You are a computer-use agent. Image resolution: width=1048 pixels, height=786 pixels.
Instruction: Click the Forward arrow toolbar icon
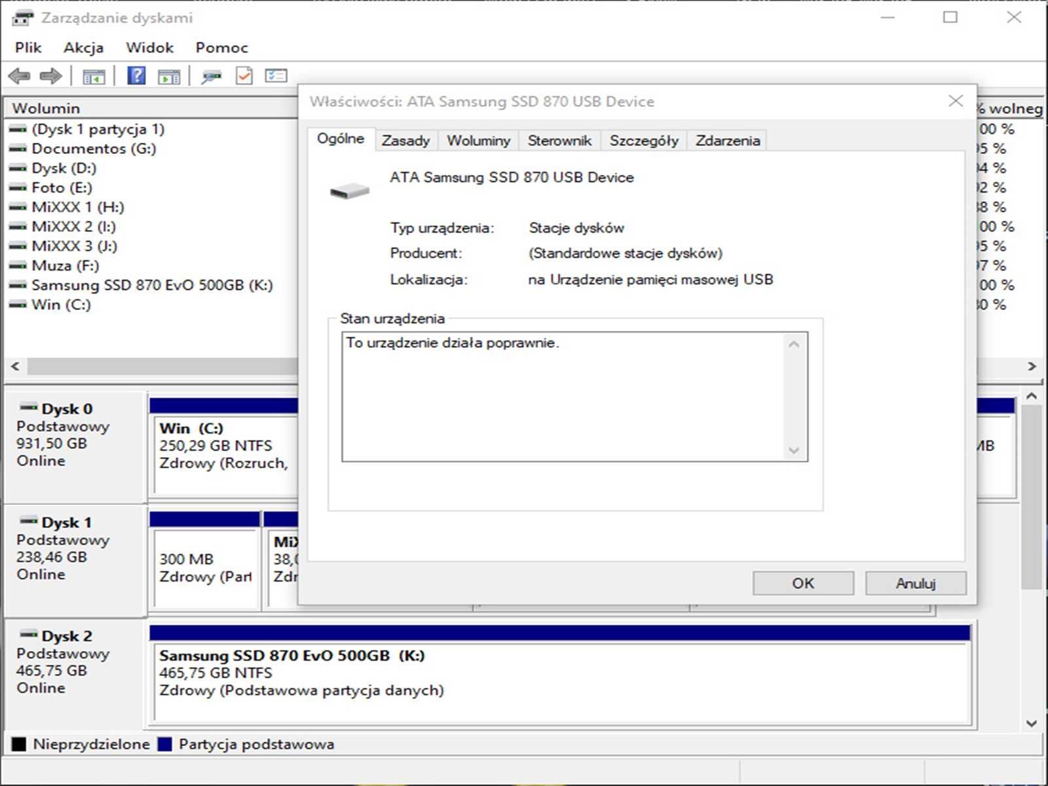point(50,76)
